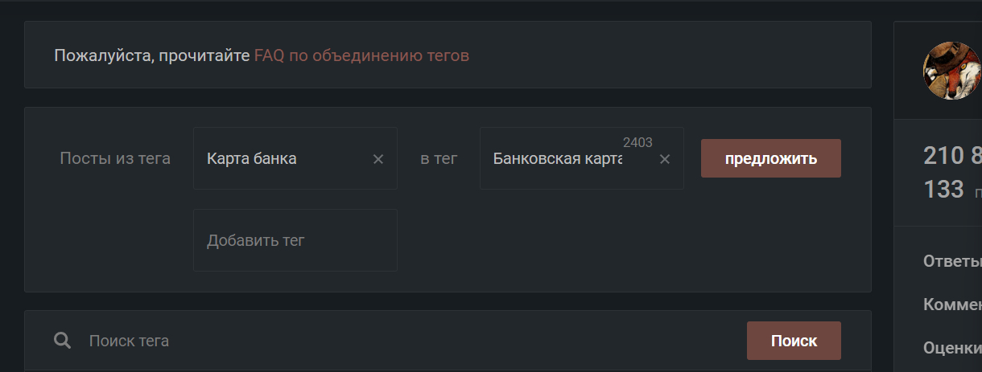Click the в тег label between fields
This screenshot has width=982, height=372.
[439, 158]
